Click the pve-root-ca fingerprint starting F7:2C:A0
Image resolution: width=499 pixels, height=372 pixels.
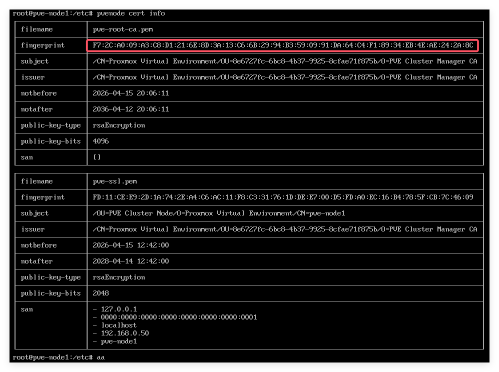[x=283, y=45]
